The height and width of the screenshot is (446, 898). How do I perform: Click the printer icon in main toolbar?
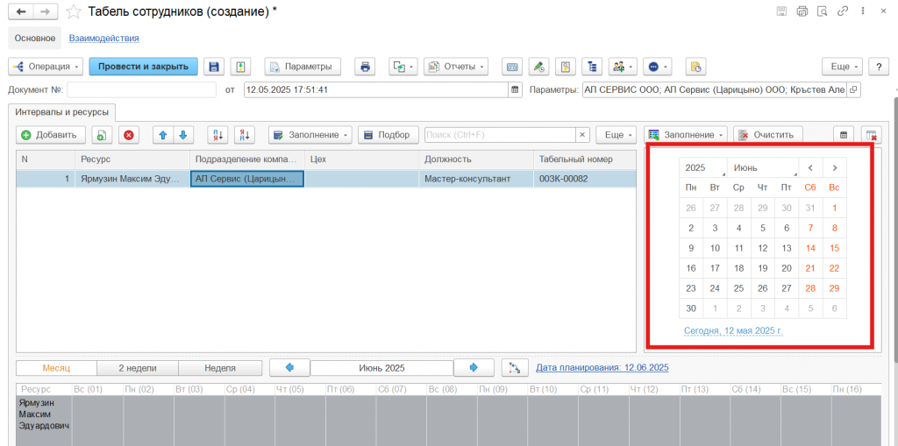point(366,67)
